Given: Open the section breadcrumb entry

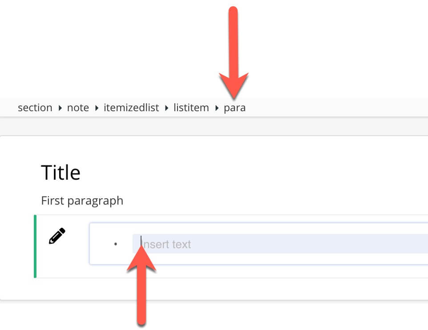Looking at the screenshot, I should [x=35, y=107].
